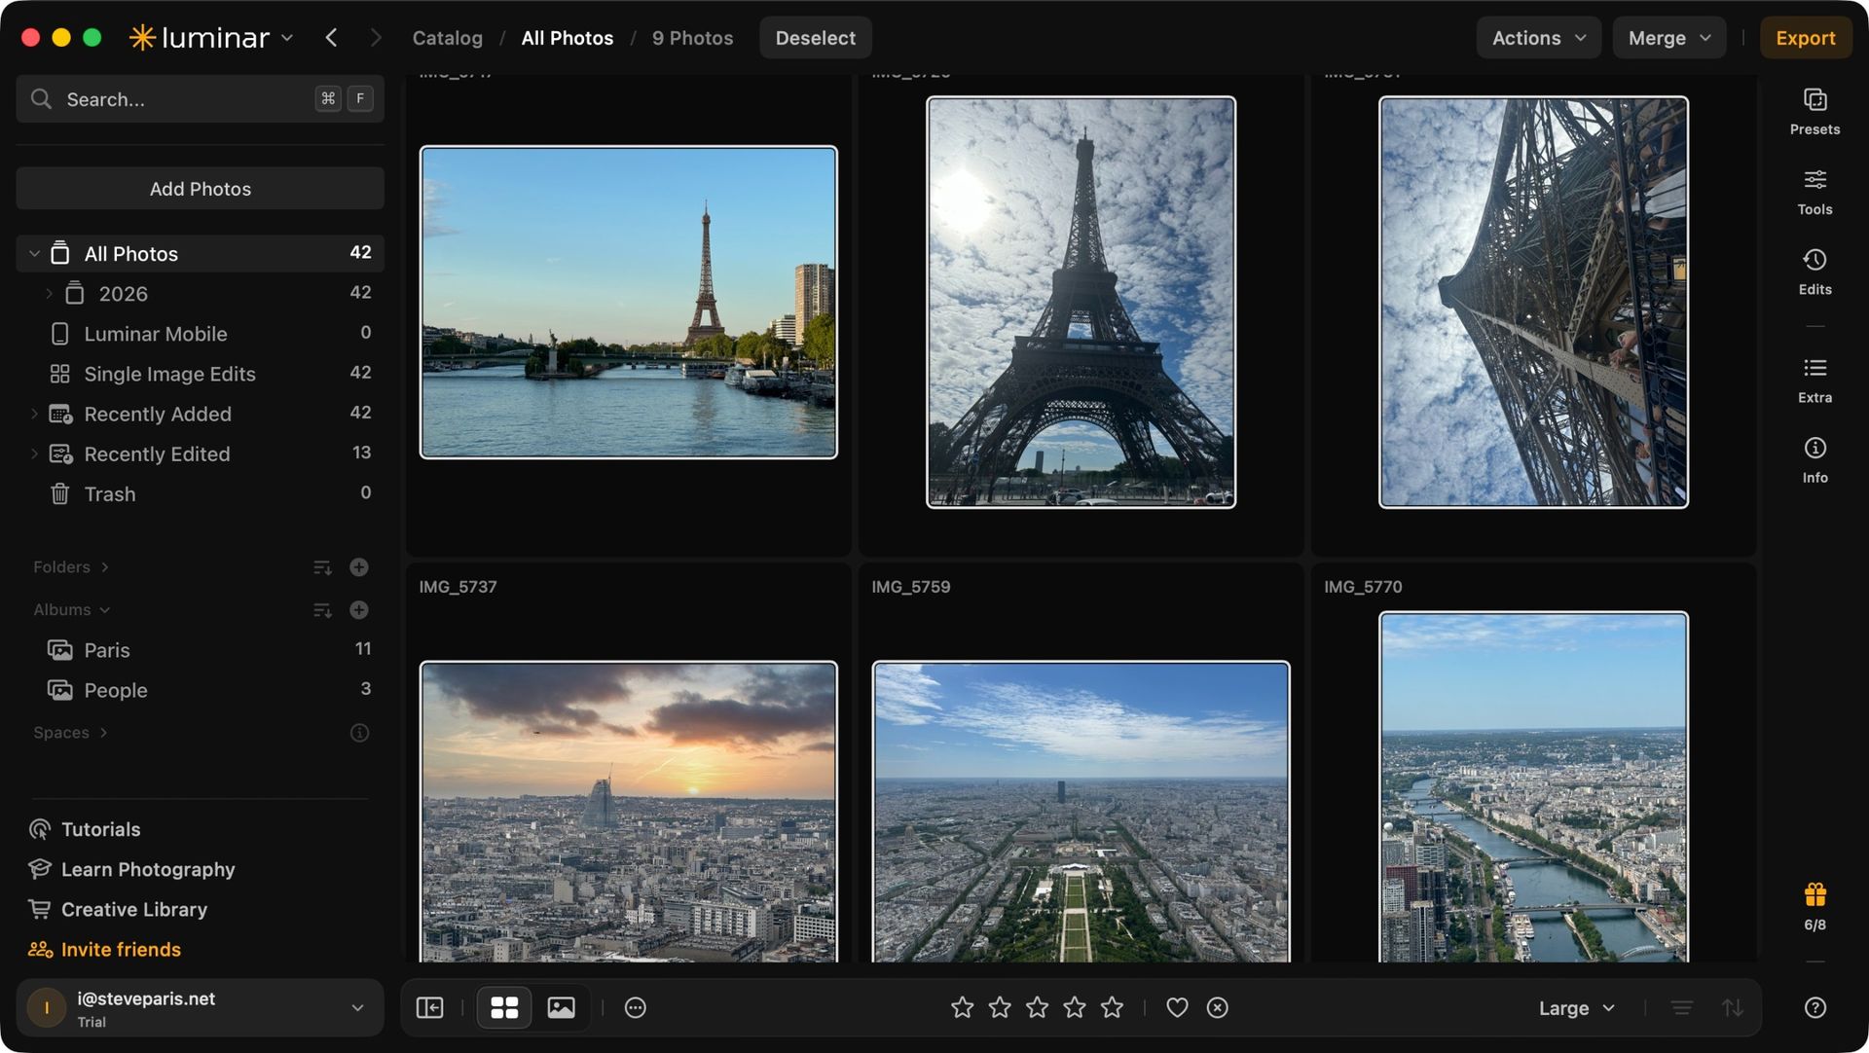Set a five star rating
The width and height of the screenshot is (1869, 1053).
1112,1007
